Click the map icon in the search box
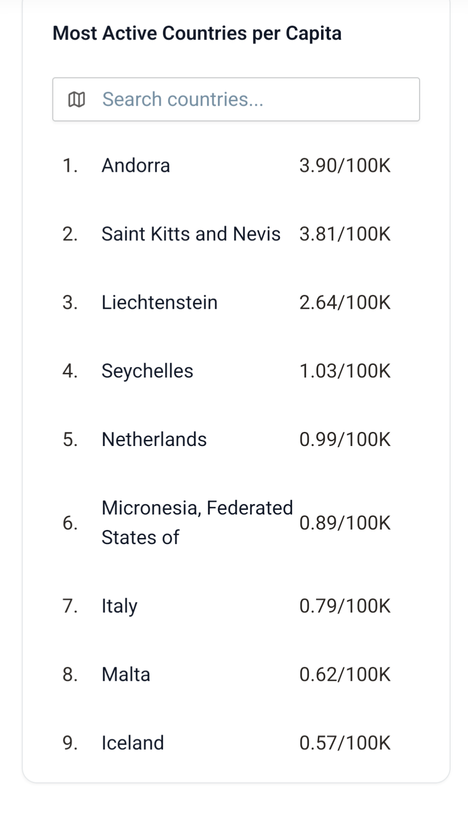This screenshot has width=468, height=815. click(77, 100)
